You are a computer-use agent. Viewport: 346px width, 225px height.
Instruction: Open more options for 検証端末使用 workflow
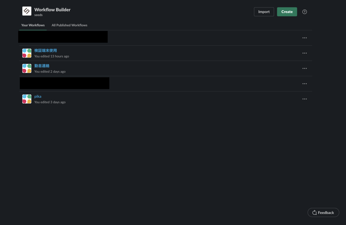click(304, 53)
